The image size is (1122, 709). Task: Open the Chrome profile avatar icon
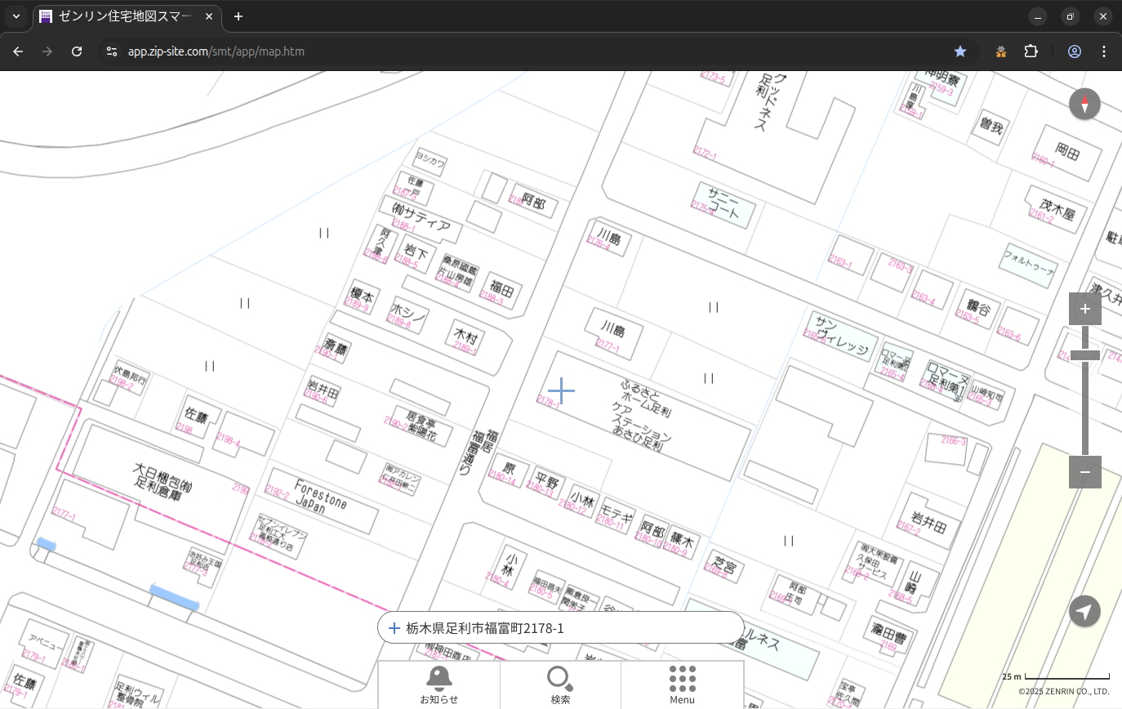point(1074,51)
